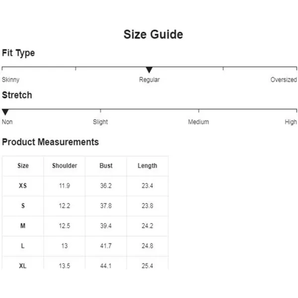Select the M size row label
The height and width of the screenshot is (298, 298).
[x=23, y=226]
